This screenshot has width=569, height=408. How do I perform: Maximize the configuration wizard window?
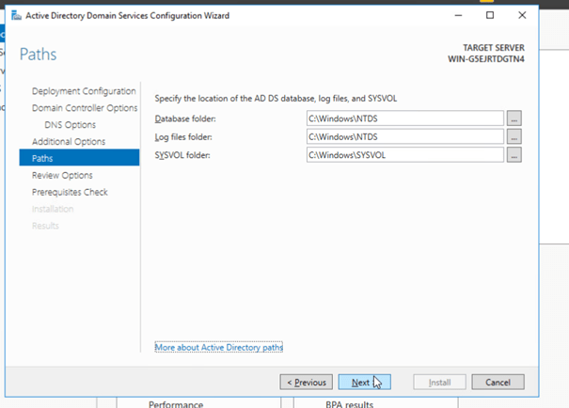click(x=490, y=16)
